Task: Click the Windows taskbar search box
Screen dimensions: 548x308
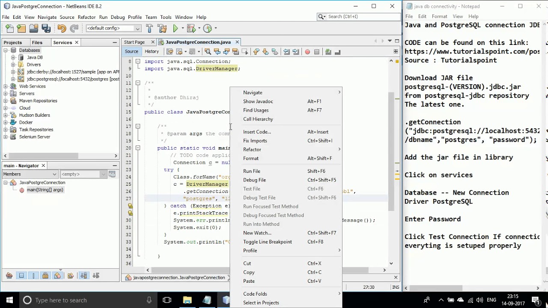Action: tap(88, 300)
